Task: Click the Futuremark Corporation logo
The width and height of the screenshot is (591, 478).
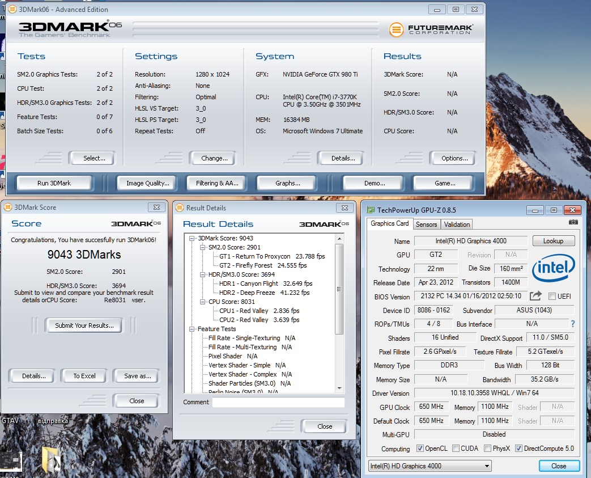Action: click(x=431, y=29)
